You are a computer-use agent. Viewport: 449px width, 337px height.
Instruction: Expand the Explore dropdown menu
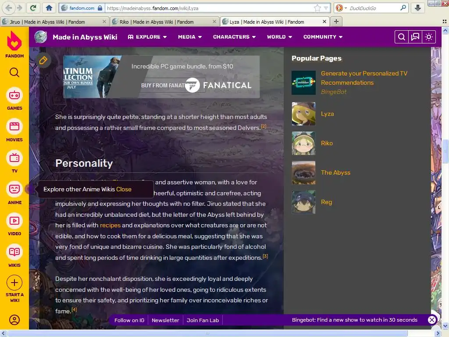[147, 37]
